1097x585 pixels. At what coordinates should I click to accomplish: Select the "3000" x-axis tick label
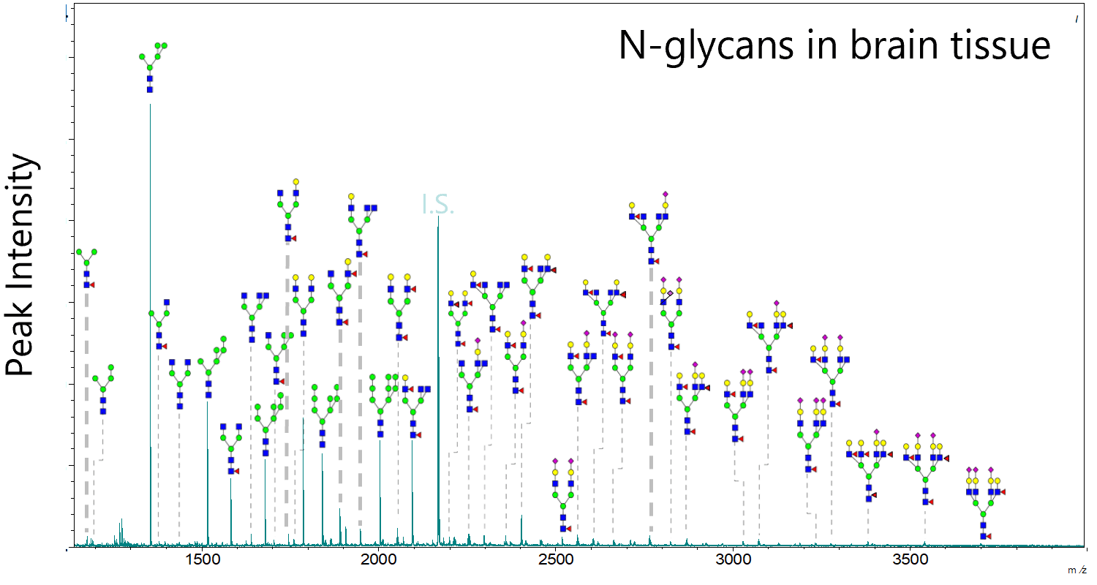[x=734, y=561]
